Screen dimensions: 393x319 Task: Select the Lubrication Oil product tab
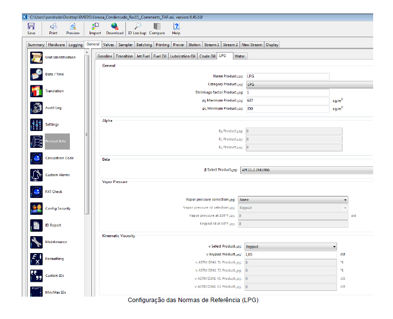tap(183, 56)
